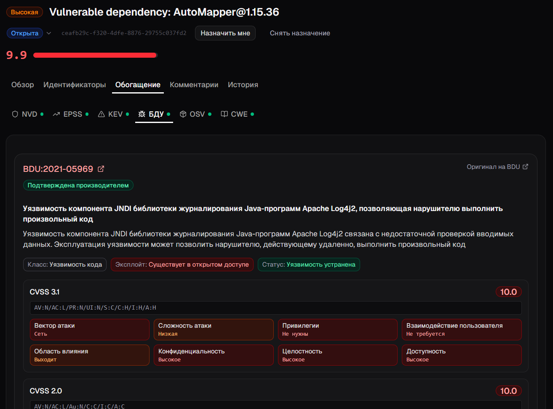
Task: Click the Сложность атаки metric card
Action: [214, 329]
